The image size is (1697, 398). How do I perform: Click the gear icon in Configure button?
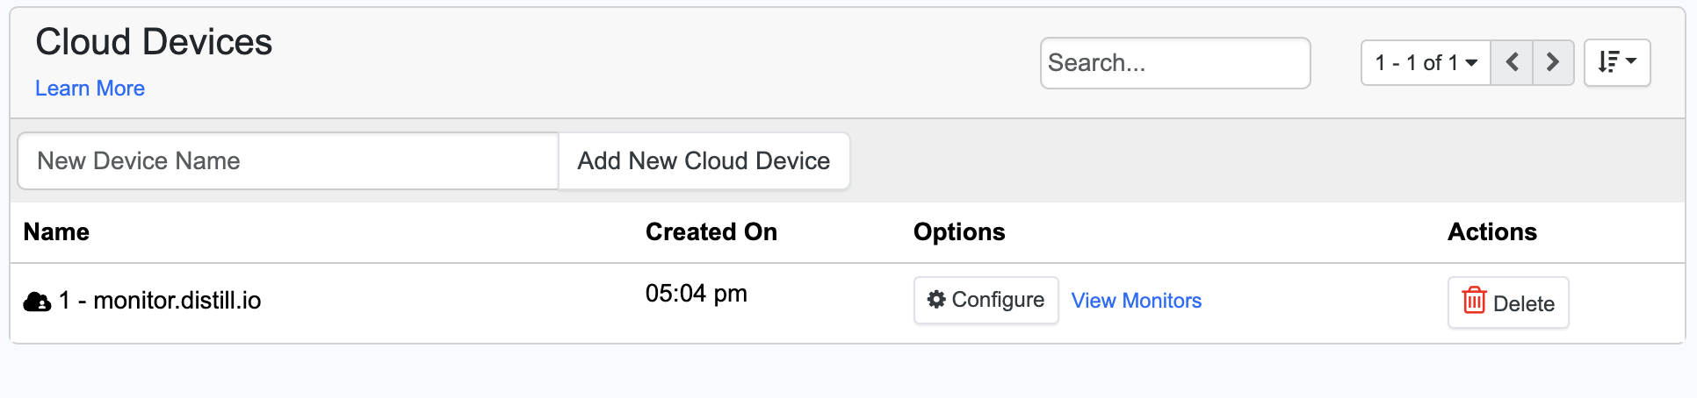point(936,300)
